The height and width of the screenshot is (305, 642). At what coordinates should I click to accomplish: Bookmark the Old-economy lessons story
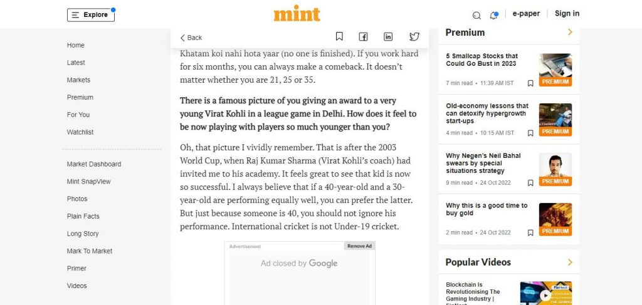click(530, 133)
